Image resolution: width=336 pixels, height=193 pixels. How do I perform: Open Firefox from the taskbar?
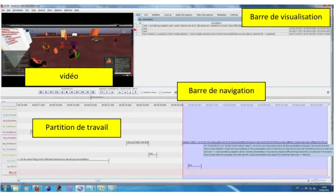(37, 188)
